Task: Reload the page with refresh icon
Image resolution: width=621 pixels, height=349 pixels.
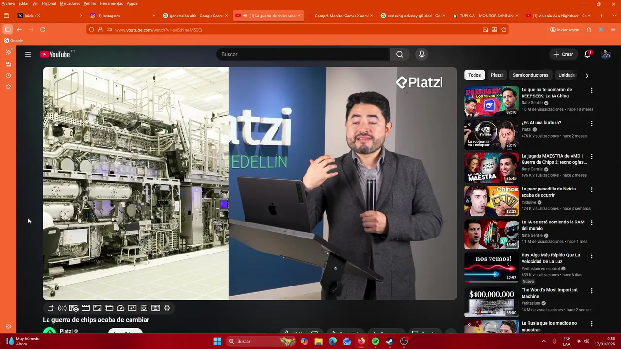Action: (43, 30)
